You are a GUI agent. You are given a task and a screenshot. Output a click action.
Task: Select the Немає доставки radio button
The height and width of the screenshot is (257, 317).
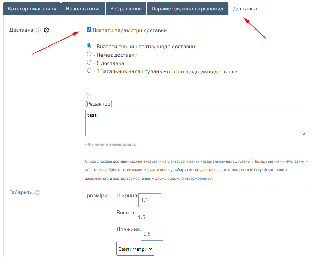tap(89, 55)
